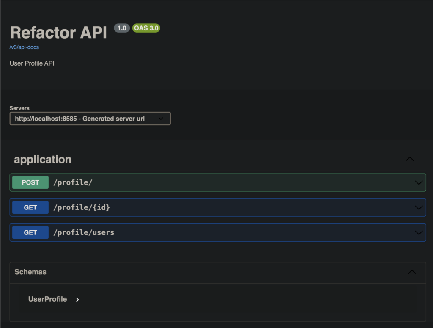Click the collapse arrow beside application header
The height and width of the screenshot is (328, 433).
click(x=409, y=159)
